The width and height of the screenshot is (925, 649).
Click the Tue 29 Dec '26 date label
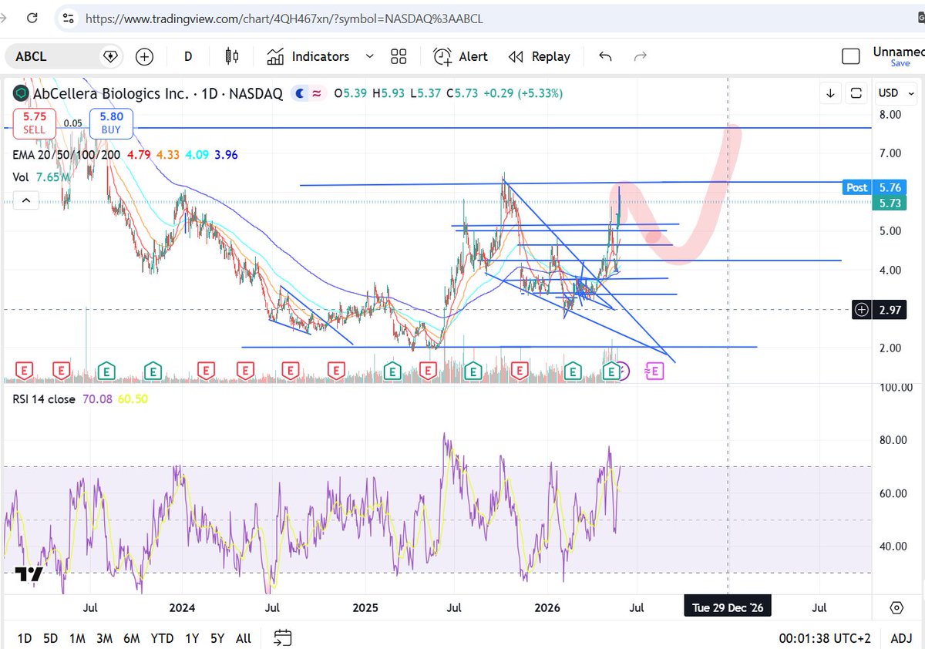728,607
